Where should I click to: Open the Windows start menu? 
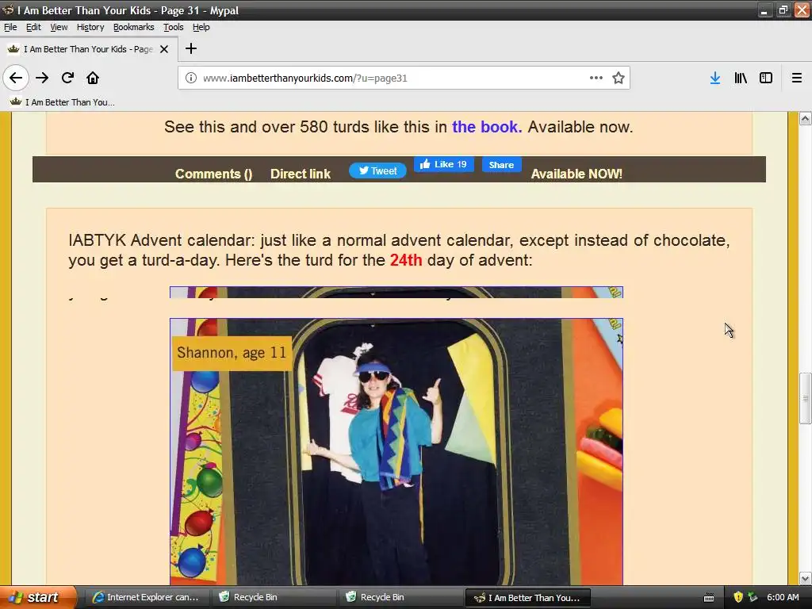tap(38, 597)
